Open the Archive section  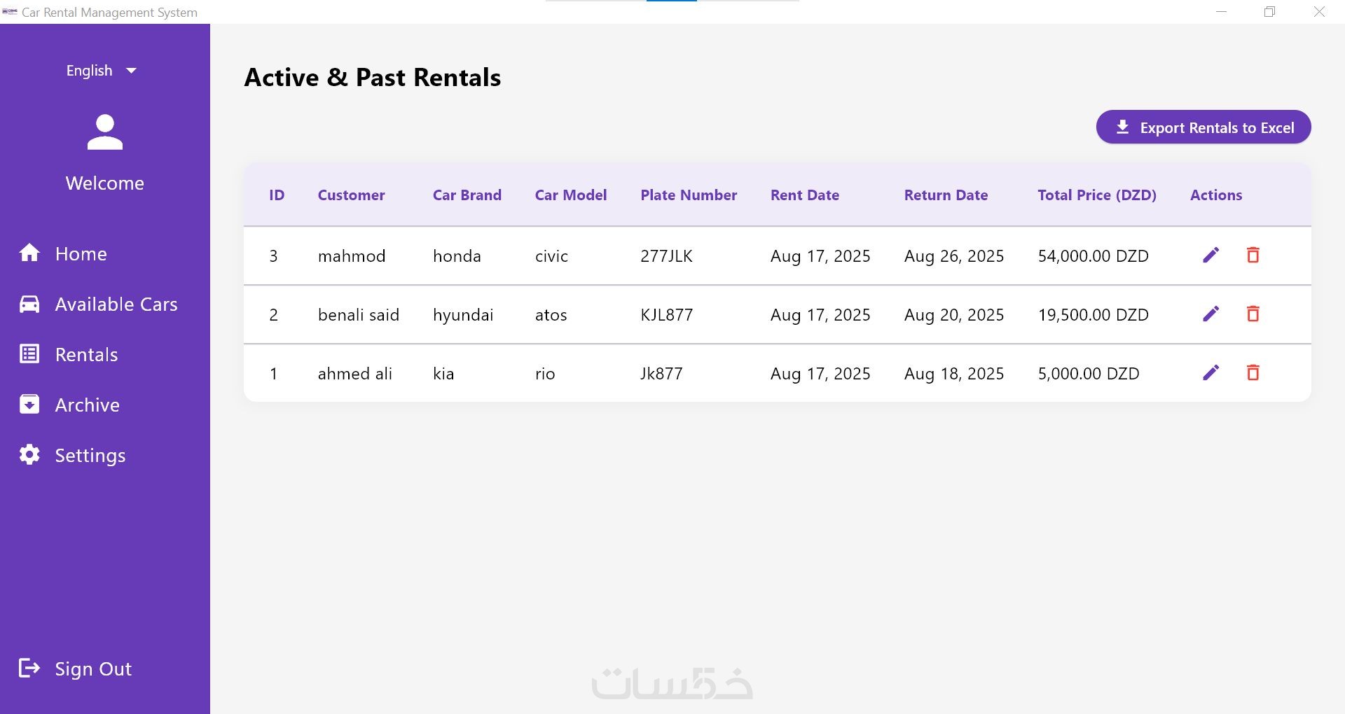(x=87, y=405)
